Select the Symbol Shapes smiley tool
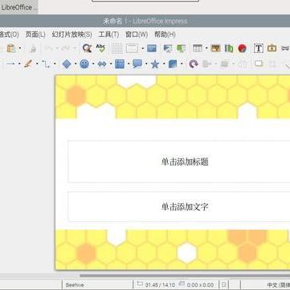 84,64
